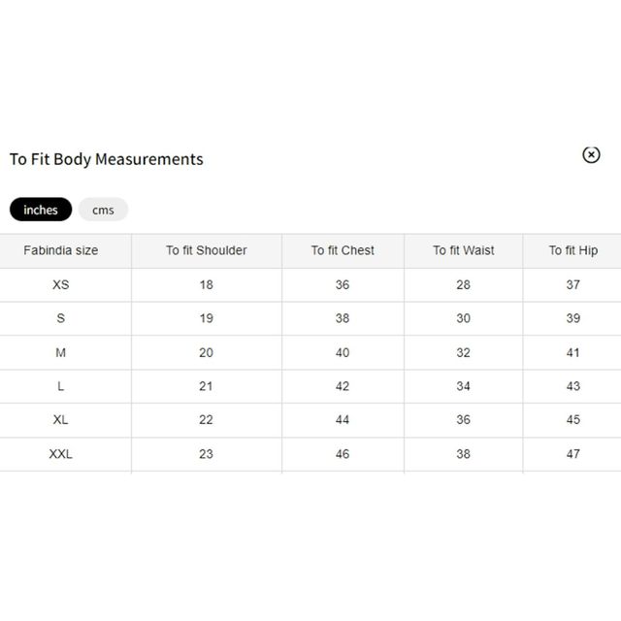Select the M size row label
This screenshot has width=621, height=621.
click(x=60, y=352)
